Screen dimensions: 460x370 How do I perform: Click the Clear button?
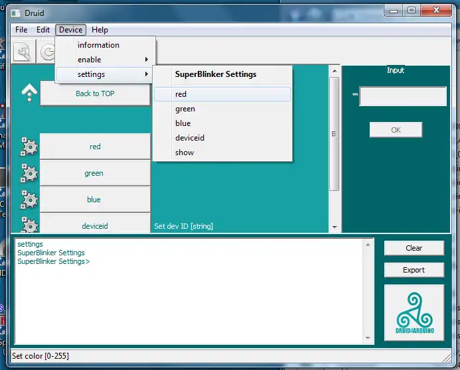[x=414, y=248]
